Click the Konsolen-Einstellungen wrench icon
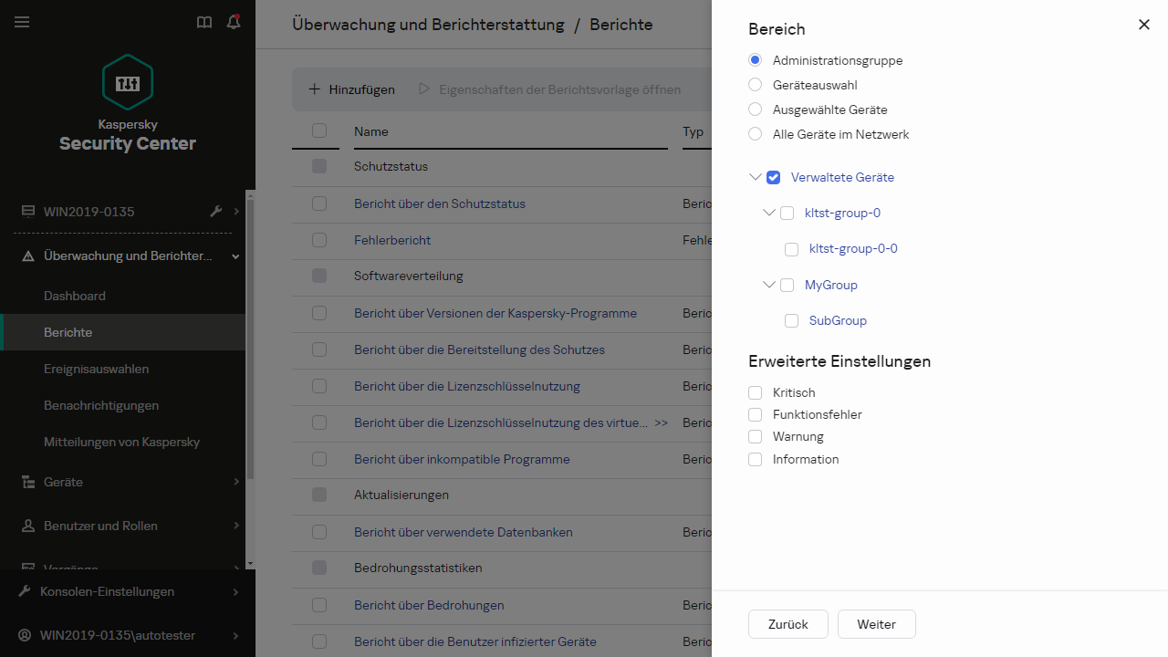The image size is (1168, 657). coord(26,591)
